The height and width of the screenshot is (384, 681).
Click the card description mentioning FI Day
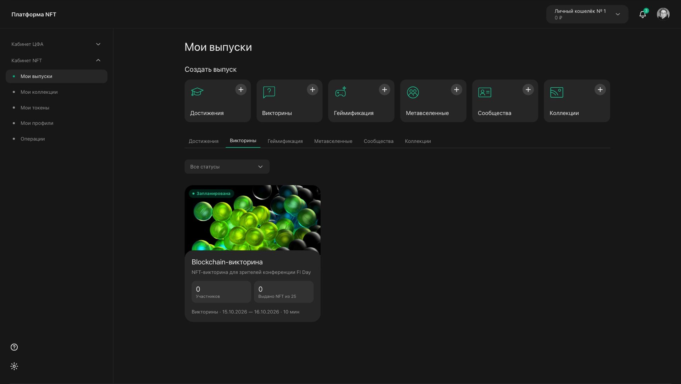[251, 272]
